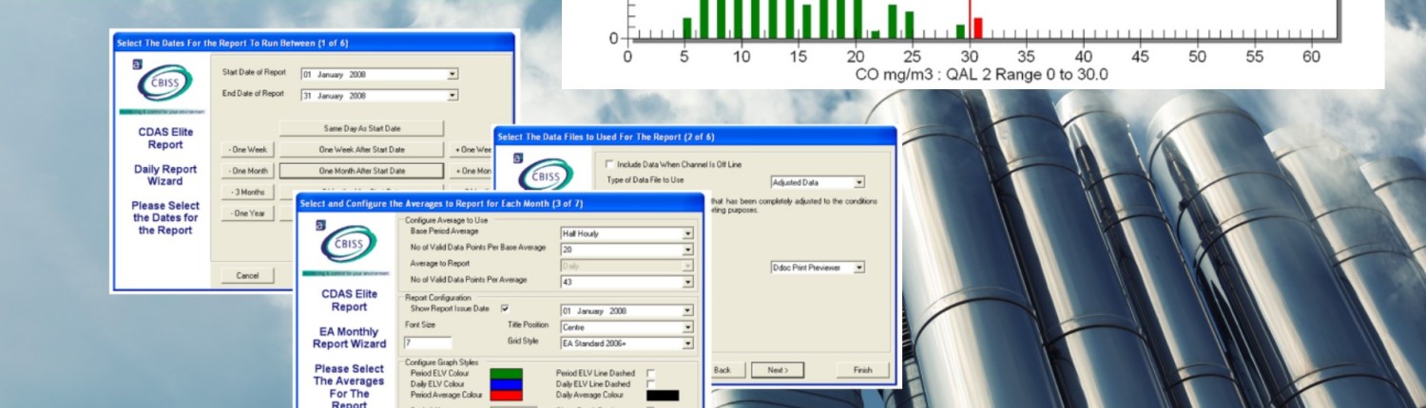Pick the red Period Average Colour swatch
The image size is (1426, 408).
tap(506, 394)
